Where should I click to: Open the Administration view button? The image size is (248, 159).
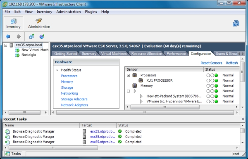click(x=39, y=24)
